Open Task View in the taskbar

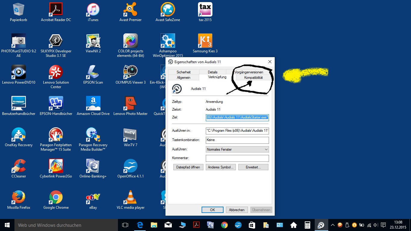coord(125,225)
